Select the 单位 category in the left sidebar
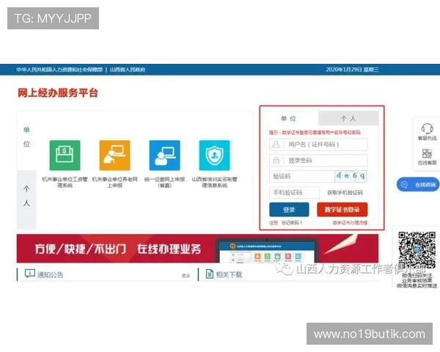The height and width of the screenshot is (352, 440). 26,137
